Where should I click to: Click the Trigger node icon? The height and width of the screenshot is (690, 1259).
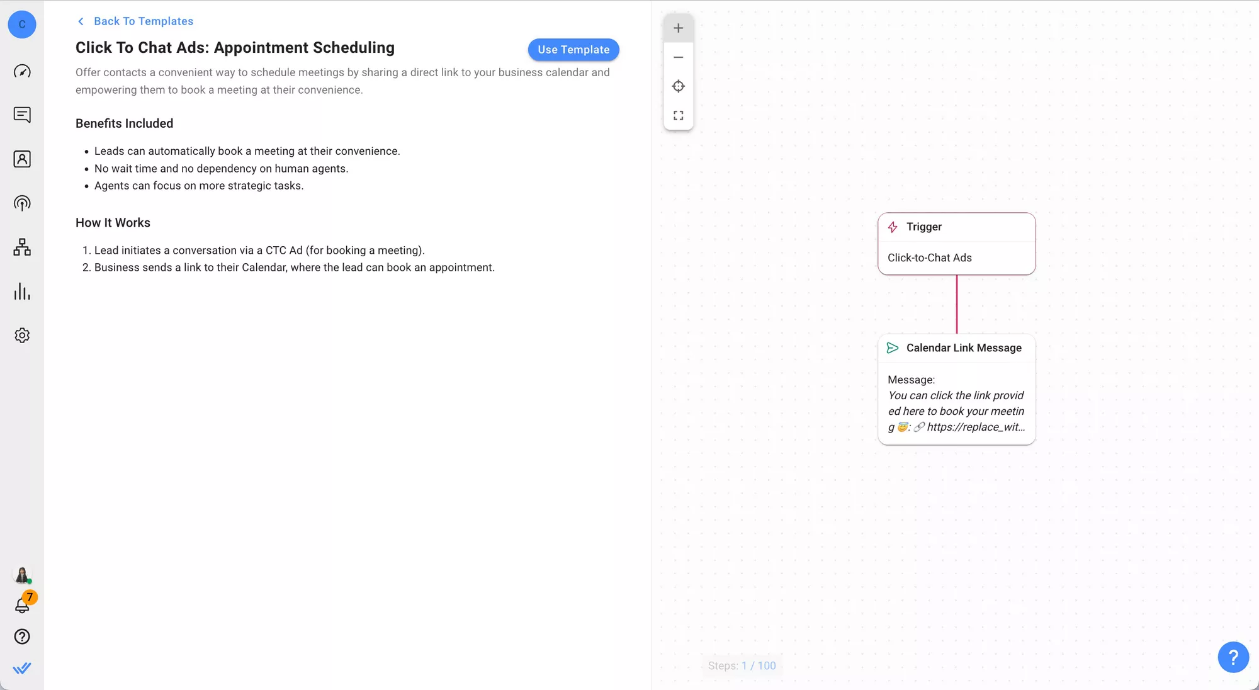(892, 226)
